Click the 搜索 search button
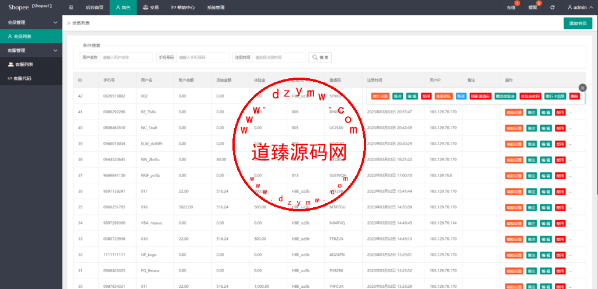598x289 pixels. (x=320, y=58)
